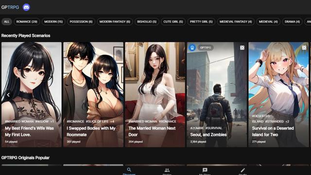Click the GPTRPG logo
This screenshot has width=311, height=175.
[x=10, y=7]
